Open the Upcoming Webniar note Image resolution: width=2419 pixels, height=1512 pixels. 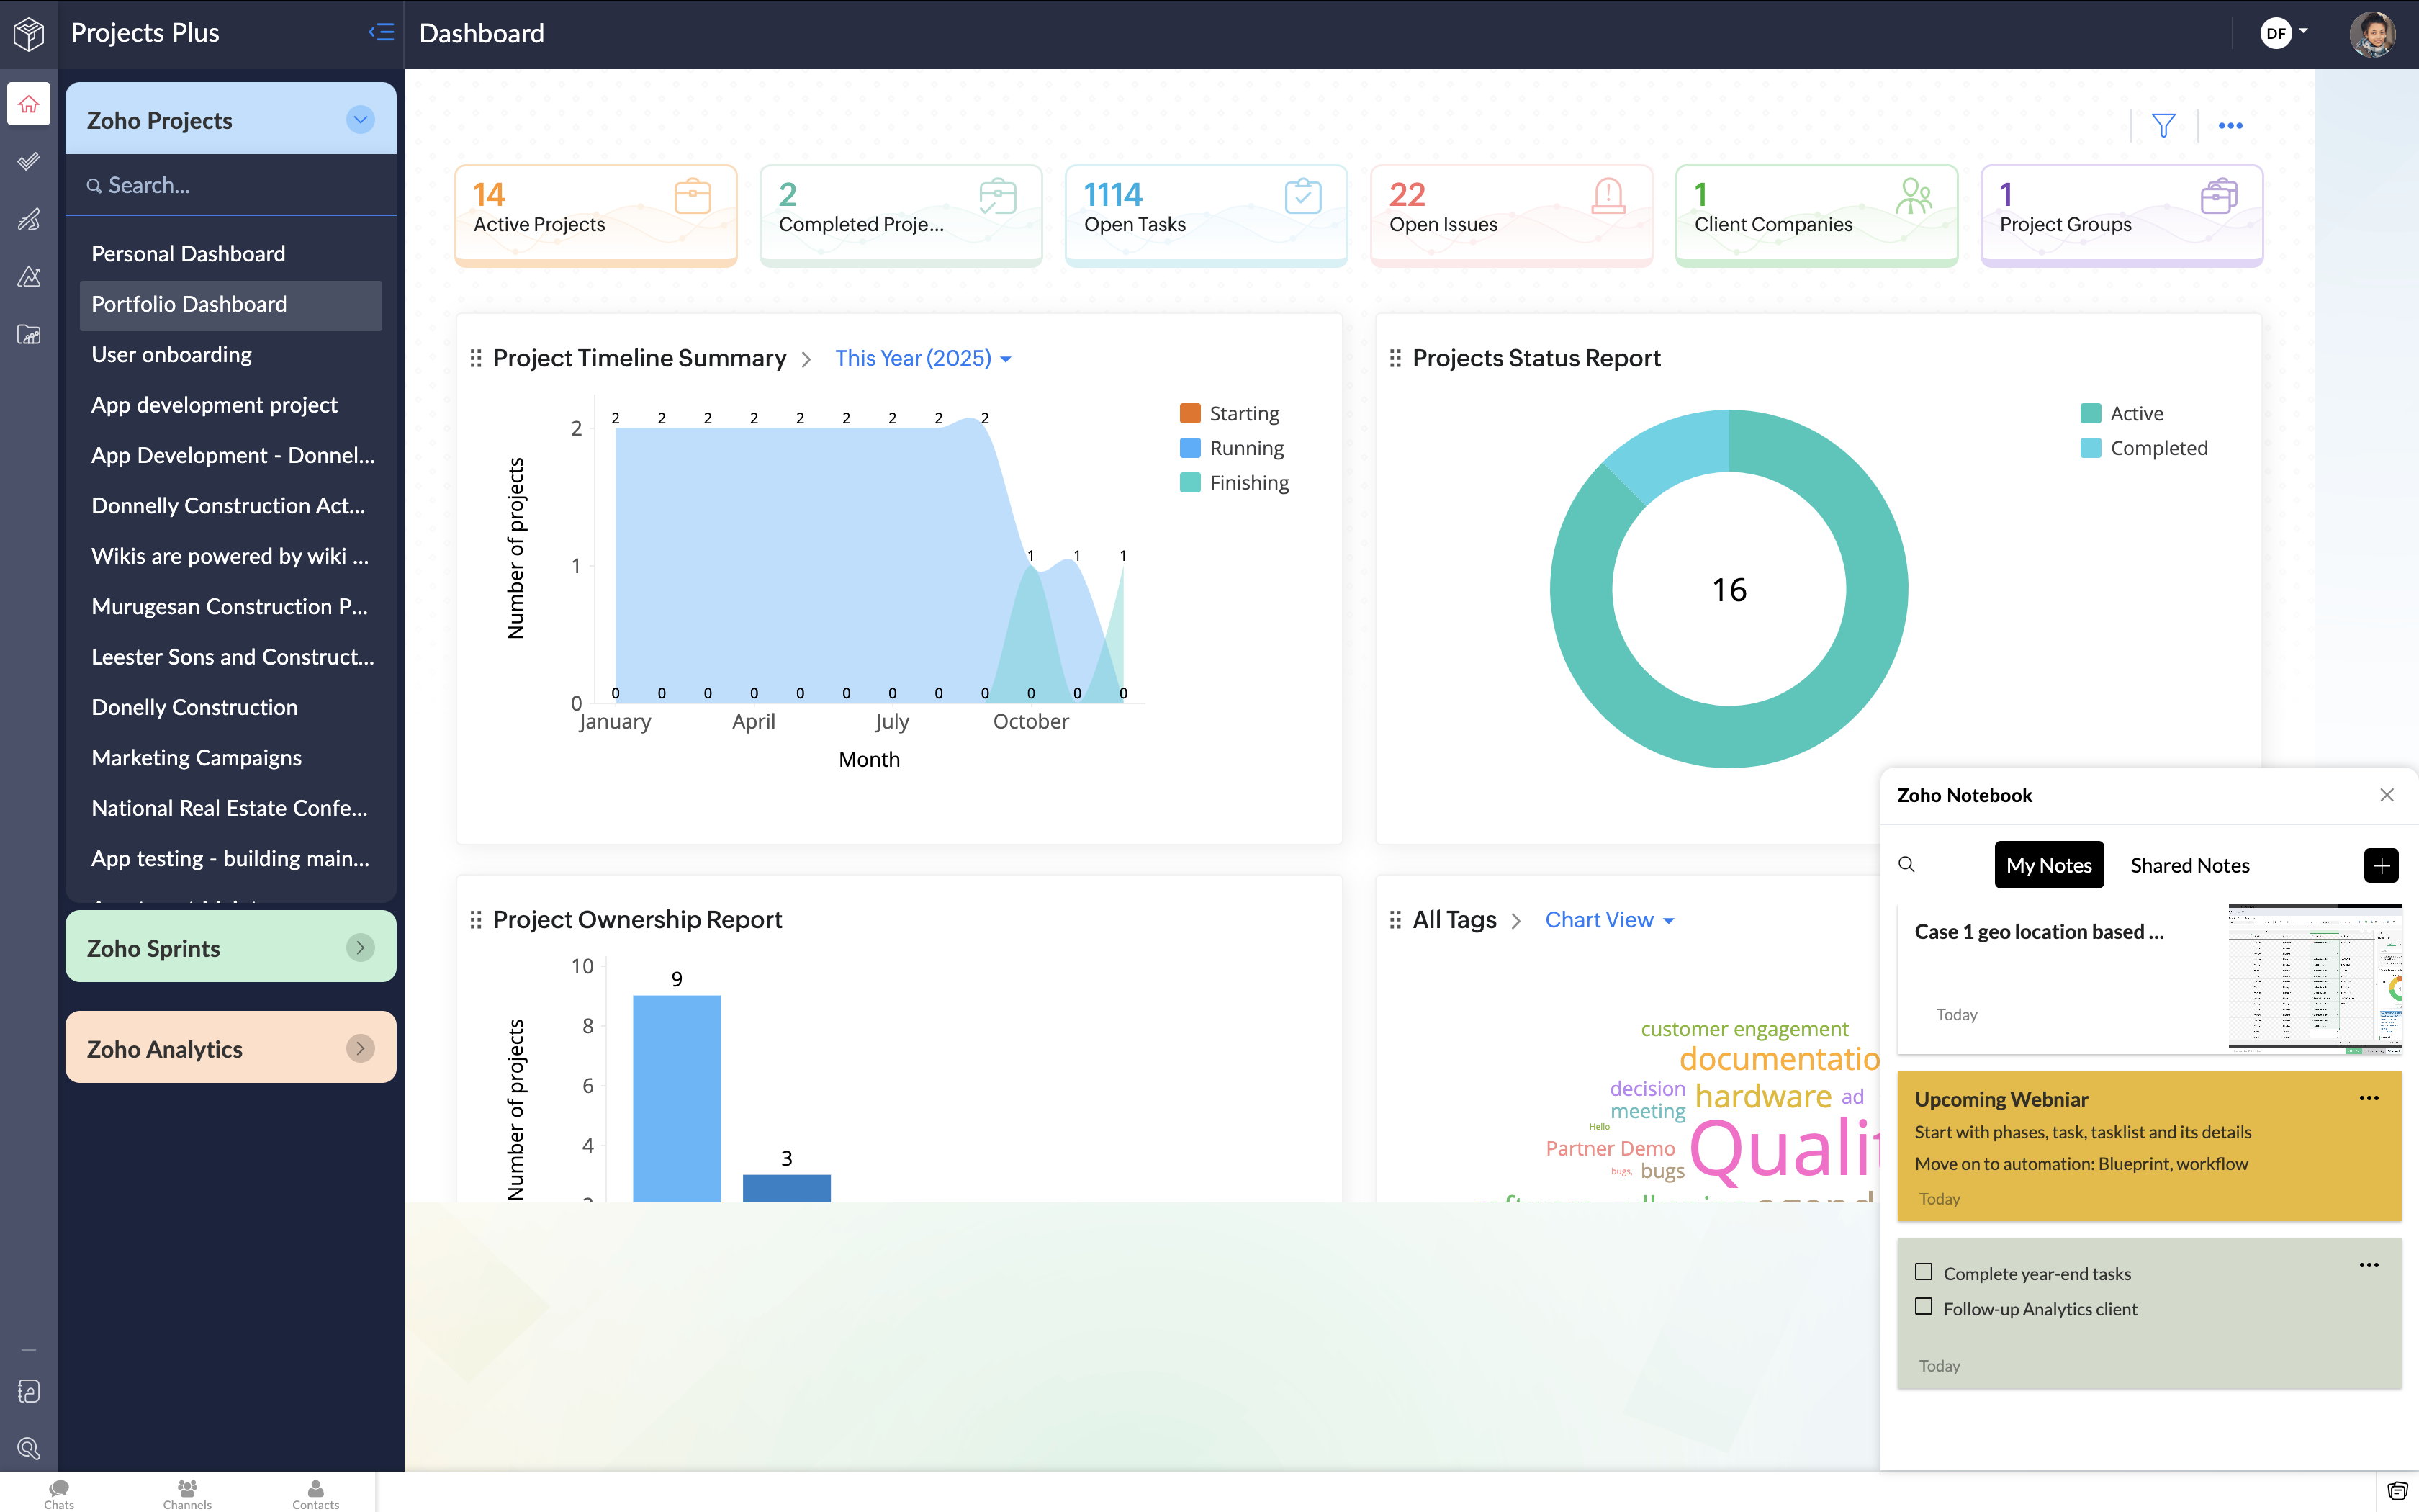[x=2149, y=1146]
